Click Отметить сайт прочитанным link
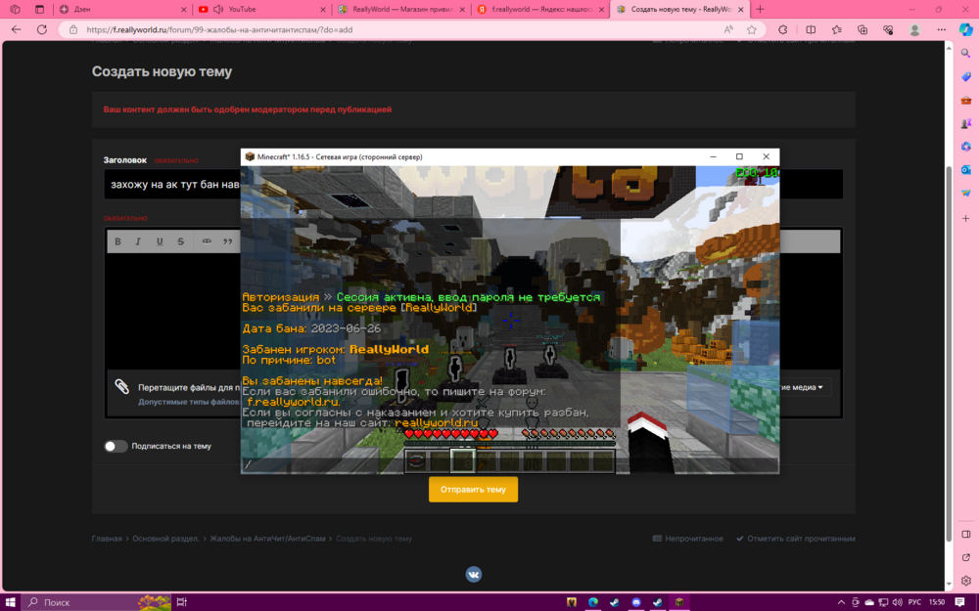Image resolution: width=979 pixels, height=611 pixels. coord(795,539)
